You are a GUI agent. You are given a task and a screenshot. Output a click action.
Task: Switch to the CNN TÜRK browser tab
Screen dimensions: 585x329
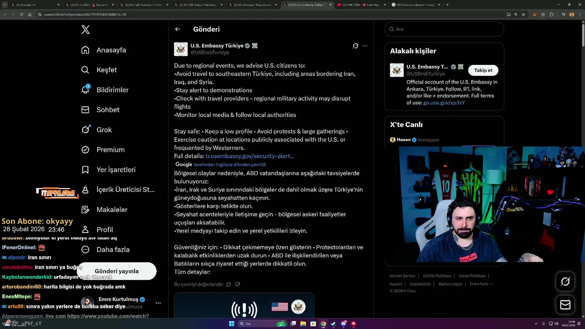coord(361,5)
